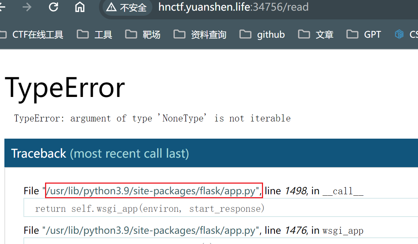Click the blue cube CS bookmark icon
This screenshot has width=418, height=244.
(399, 34)
